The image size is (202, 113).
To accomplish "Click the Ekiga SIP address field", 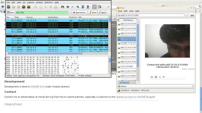I will click(151, 15).
